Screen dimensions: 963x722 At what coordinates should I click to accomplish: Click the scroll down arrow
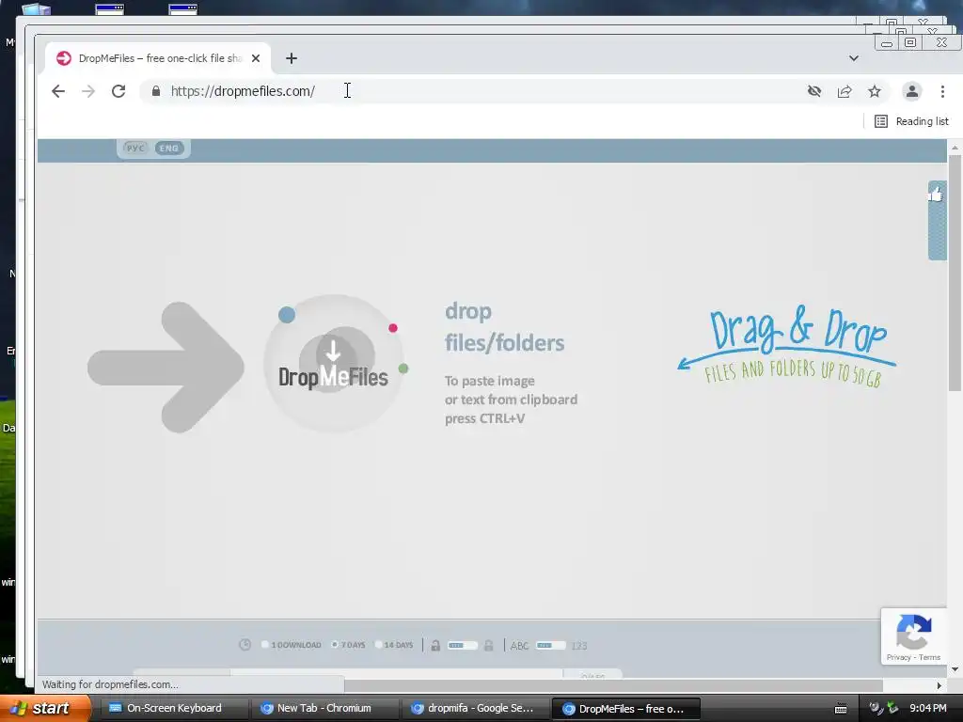(x=955, y=669)
